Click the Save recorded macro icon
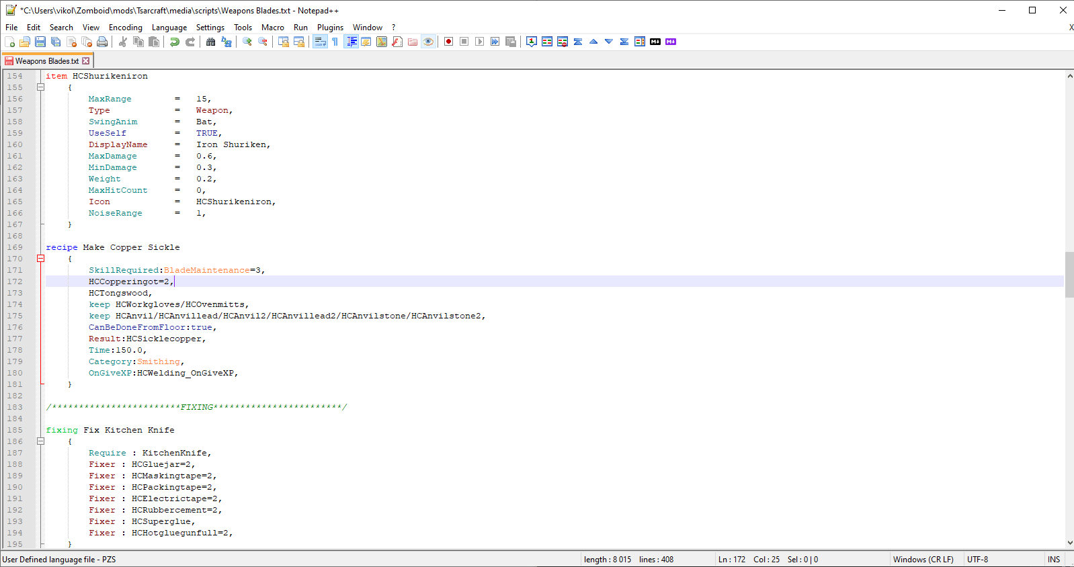The width and height of the screenshot is (1074, 567). click(x=511, y=42)
